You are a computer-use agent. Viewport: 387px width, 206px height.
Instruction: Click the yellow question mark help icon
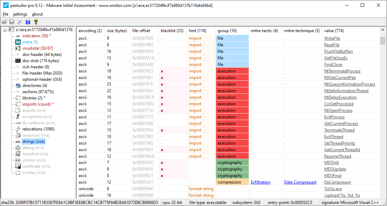pyautogui.click(x=36, y=22)
